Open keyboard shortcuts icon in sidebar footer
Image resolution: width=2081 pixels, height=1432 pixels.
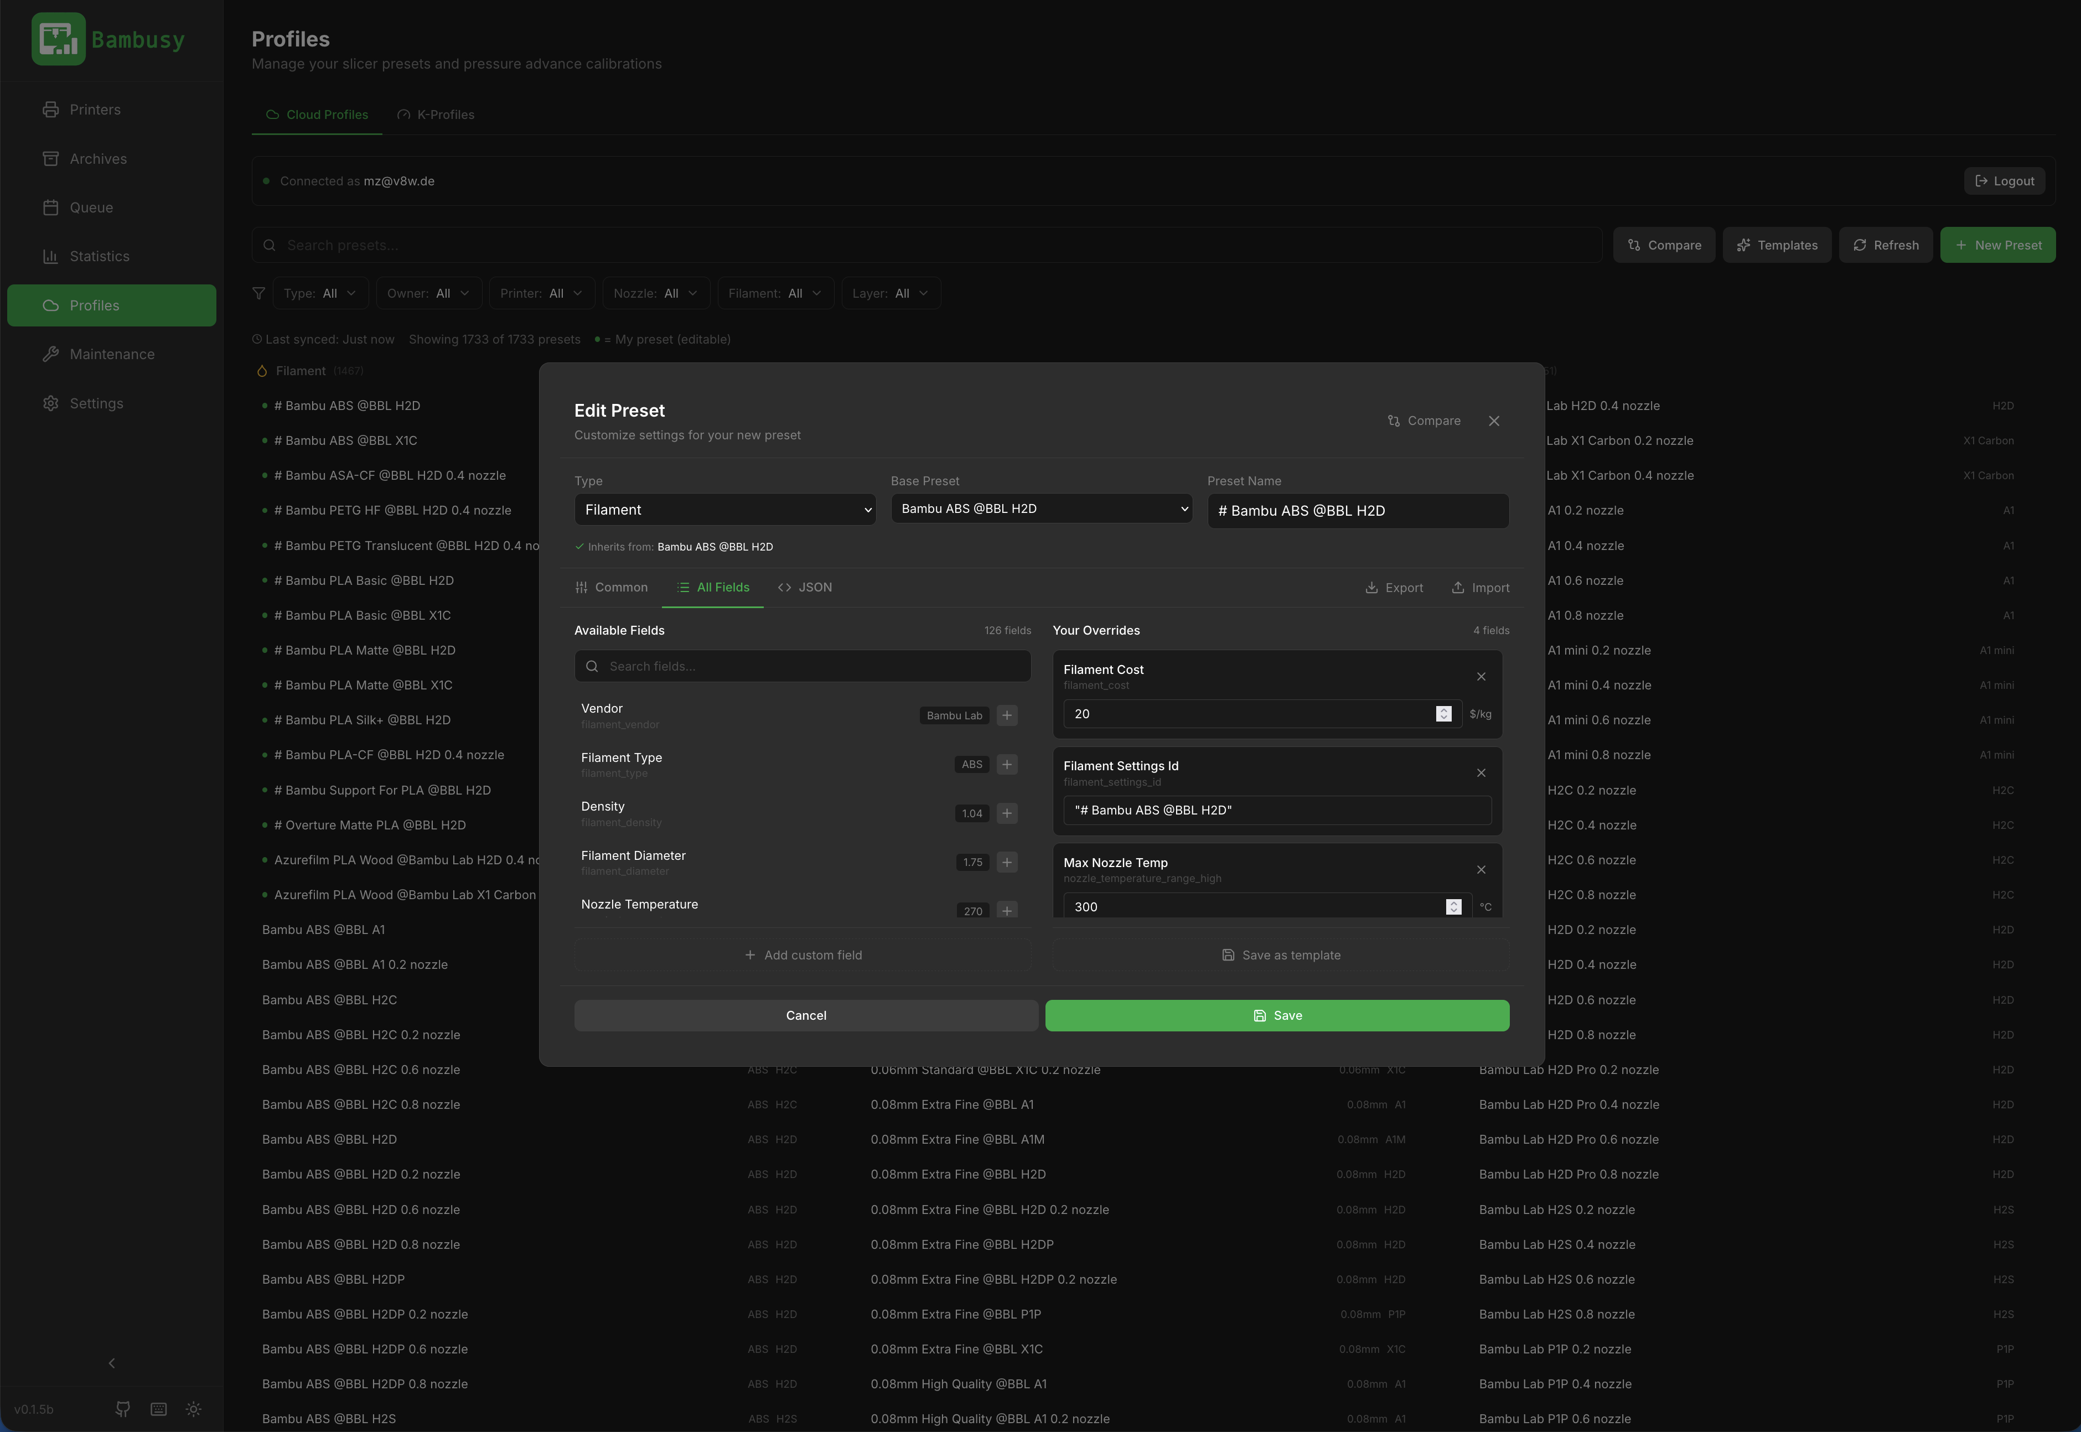[x=158, y=1409]
